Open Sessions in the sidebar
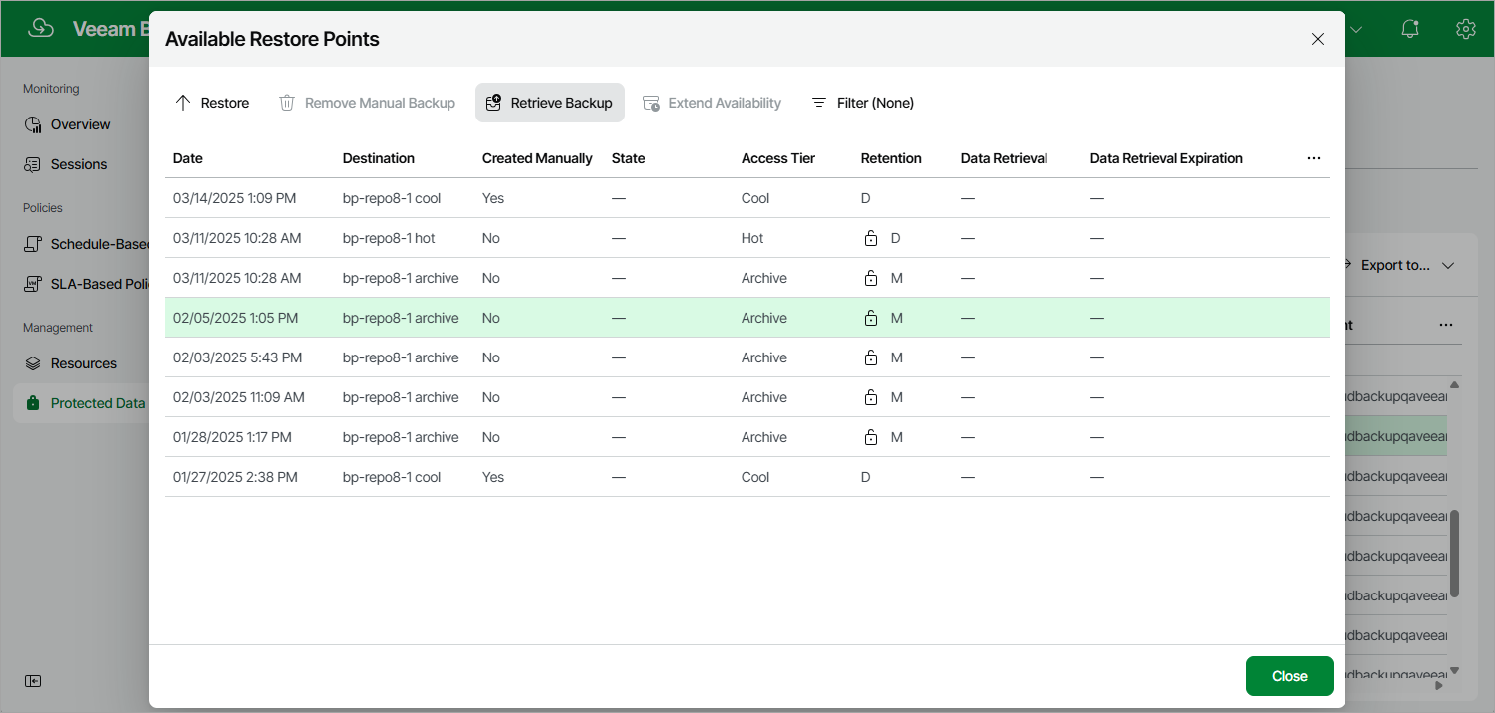1495x713 pixels. [79, 164]
